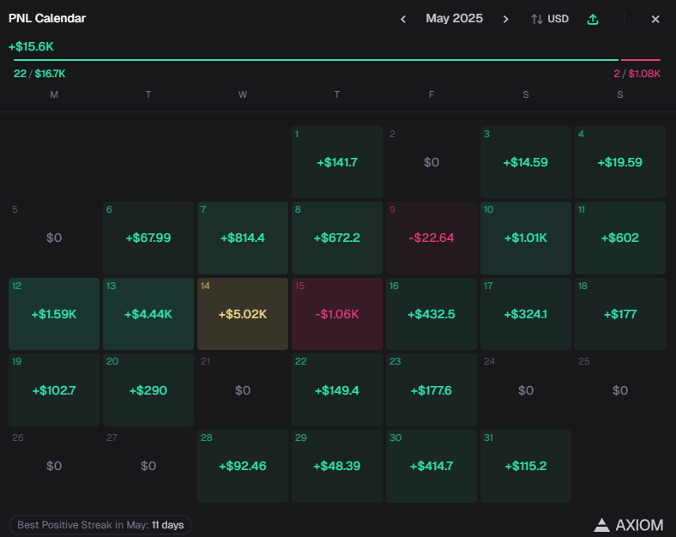Click the 22 / $16.7K winning days summary

pos(39,74)
